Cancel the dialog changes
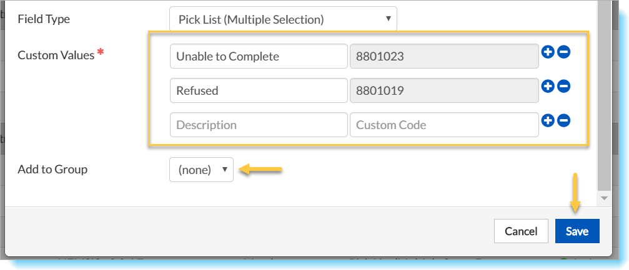Image resolution: width=629 pixels, height=270 pixels. tap(521, 231)
